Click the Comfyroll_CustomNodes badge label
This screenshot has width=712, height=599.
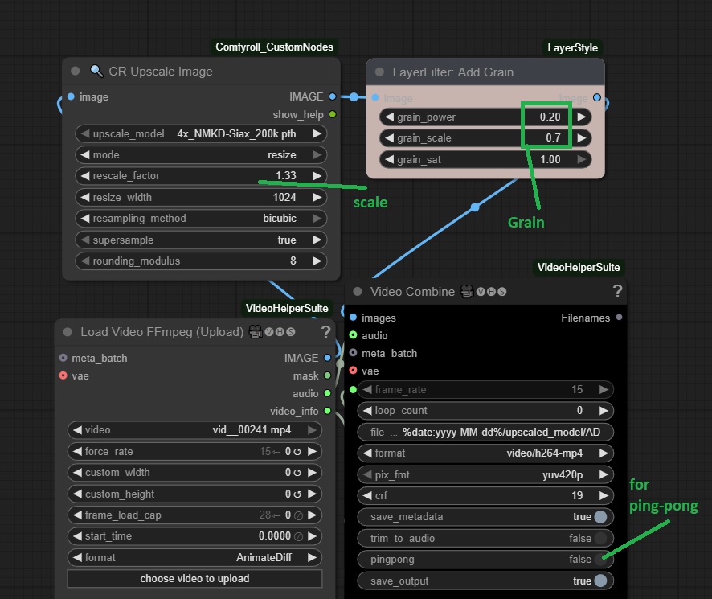point(274,47)
